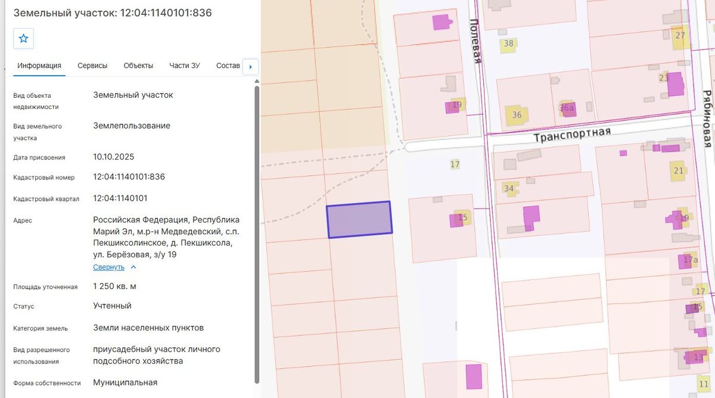Screen dimensions: 715x398
Task: Go to the Состав tab
Action: (x=228, y=66)
